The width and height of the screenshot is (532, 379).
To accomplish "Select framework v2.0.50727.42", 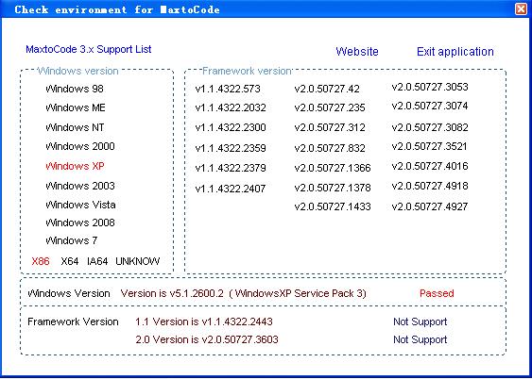I will (327, 89).
